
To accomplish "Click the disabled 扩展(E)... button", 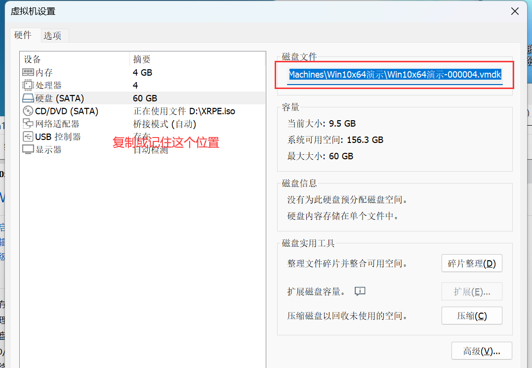I will [x=472, y=292].
